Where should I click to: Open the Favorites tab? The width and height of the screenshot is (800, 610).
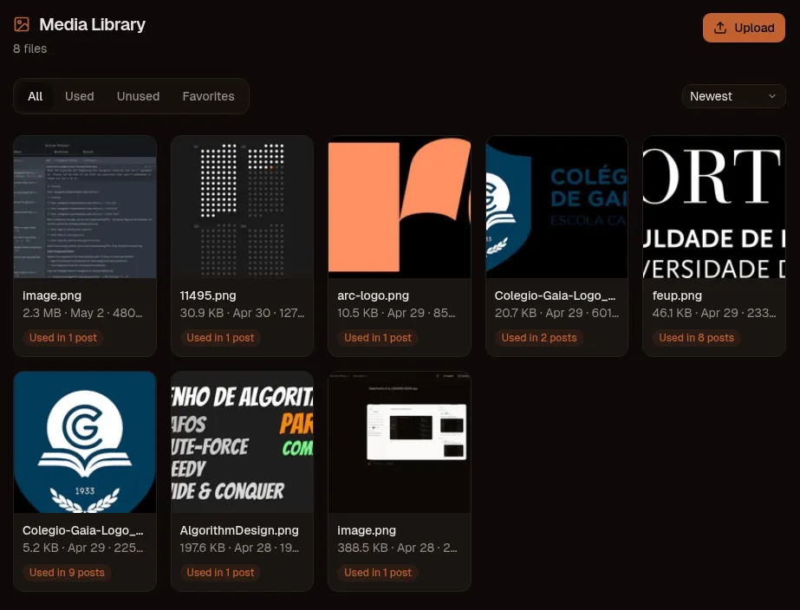point(208,96)
